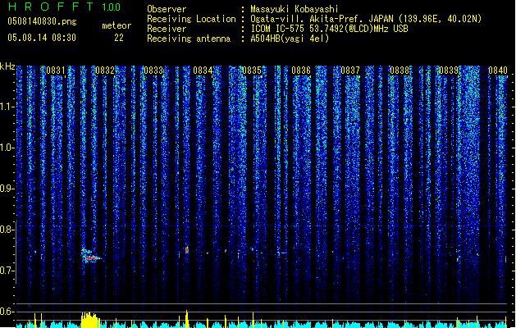516x328 pixels.
Task: Click the kHz unit label
Action: pos(7,66)
